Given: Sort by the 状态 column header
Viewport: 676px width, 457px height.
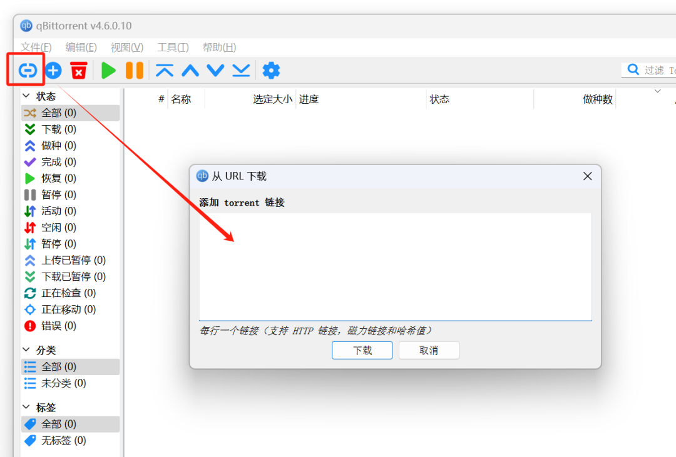Looking at the screenshot, I should (480, 99).
